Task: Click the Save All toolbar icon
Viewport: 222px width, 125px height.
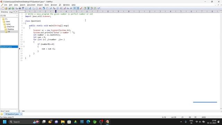Action: (x=12, y=8)
